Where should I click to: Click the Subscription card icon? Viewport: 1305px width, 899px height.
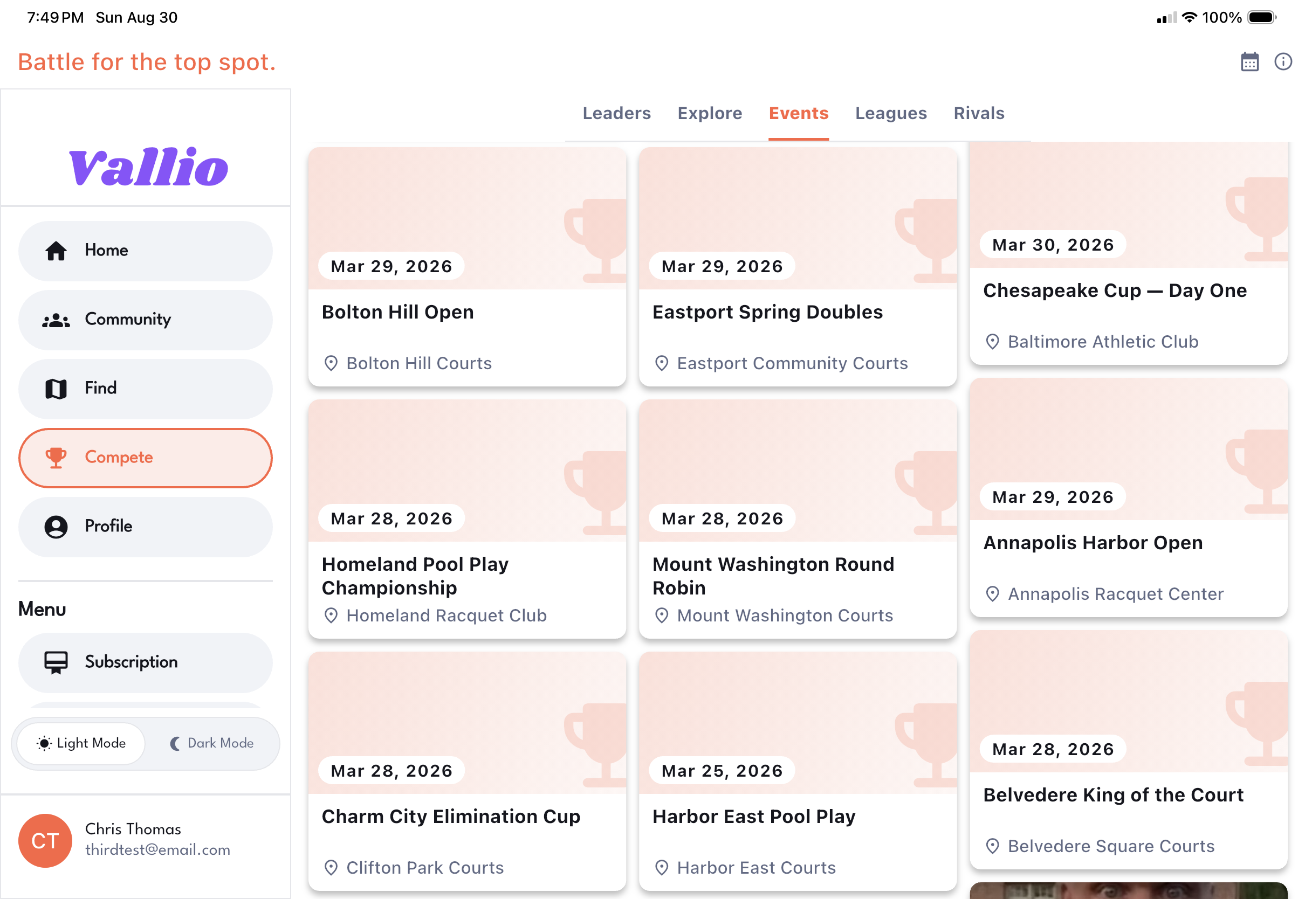56,662
